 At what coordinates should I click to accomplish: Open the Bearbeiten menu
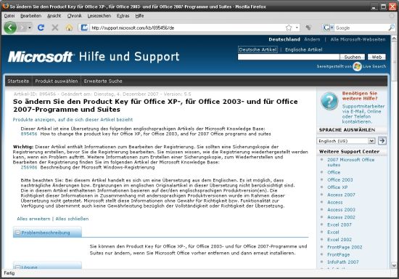[x=30, y=16]
